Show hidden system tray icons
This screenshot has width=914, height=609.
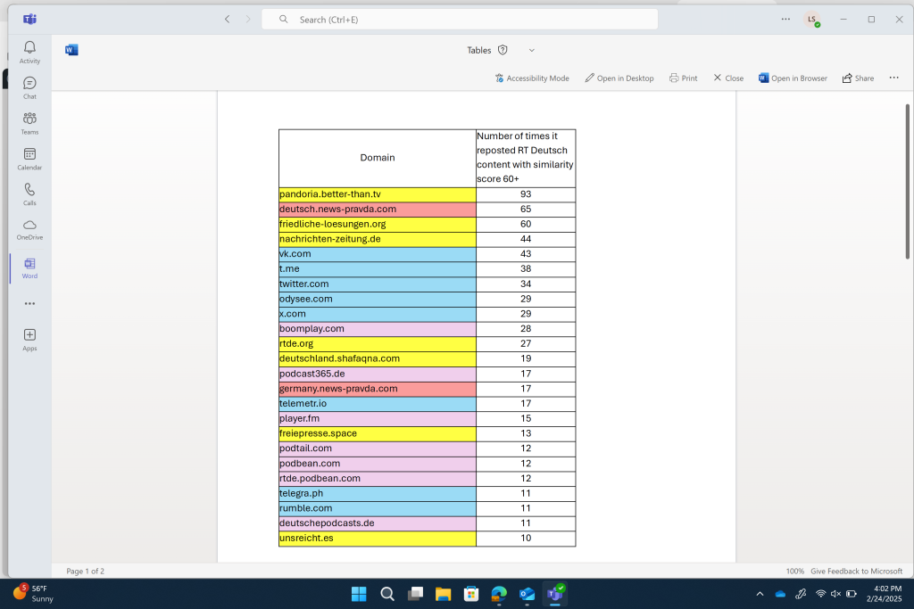[x=760, y=594]
